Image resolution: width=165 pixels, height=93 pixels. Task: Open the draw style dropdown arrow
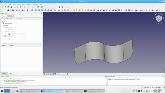click(x=11, y=10)
